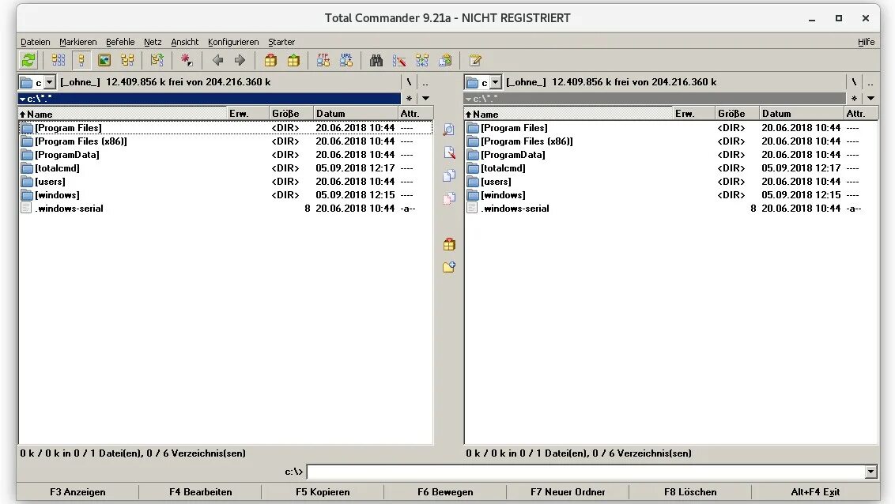Image resolution: width=895 pixels, height=504 pixels.
Task: Open the Notepad icon in toolbar
Action: click(475, 60)
